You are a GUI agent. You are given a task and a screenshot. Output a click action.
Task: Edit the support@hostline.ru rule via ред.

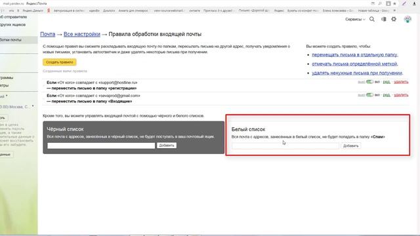387,82
